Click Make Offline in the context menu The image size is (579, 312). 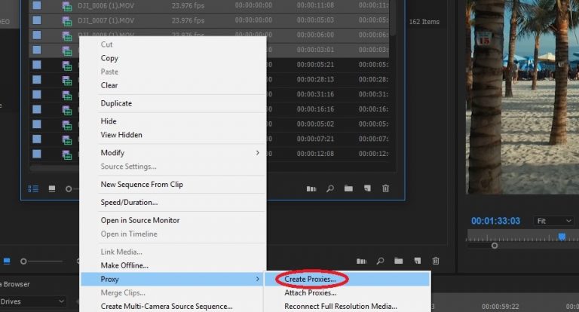pos(124,265)
